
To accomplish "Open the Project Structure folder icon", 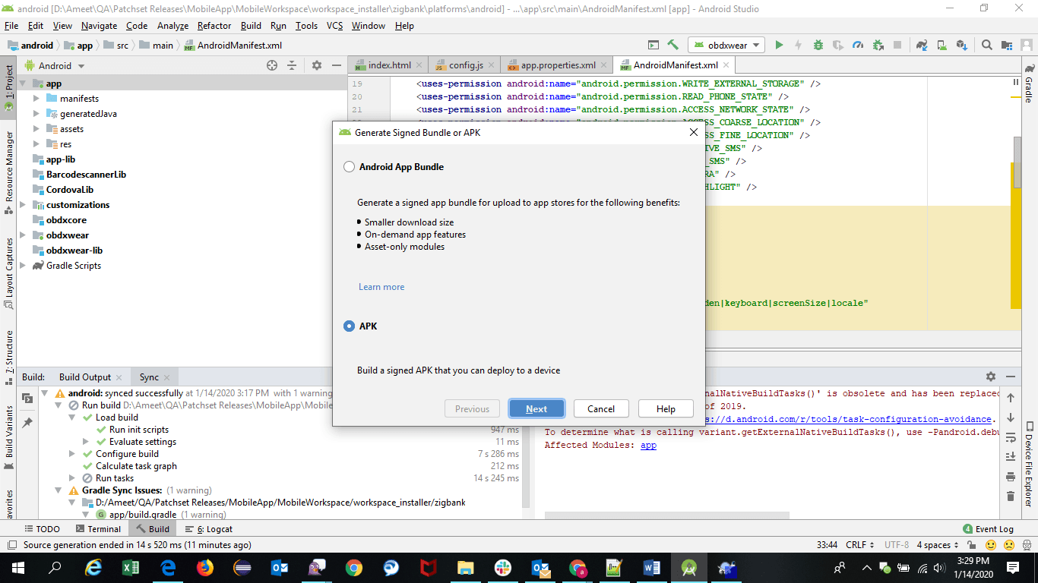I will tap(1007, 45).
